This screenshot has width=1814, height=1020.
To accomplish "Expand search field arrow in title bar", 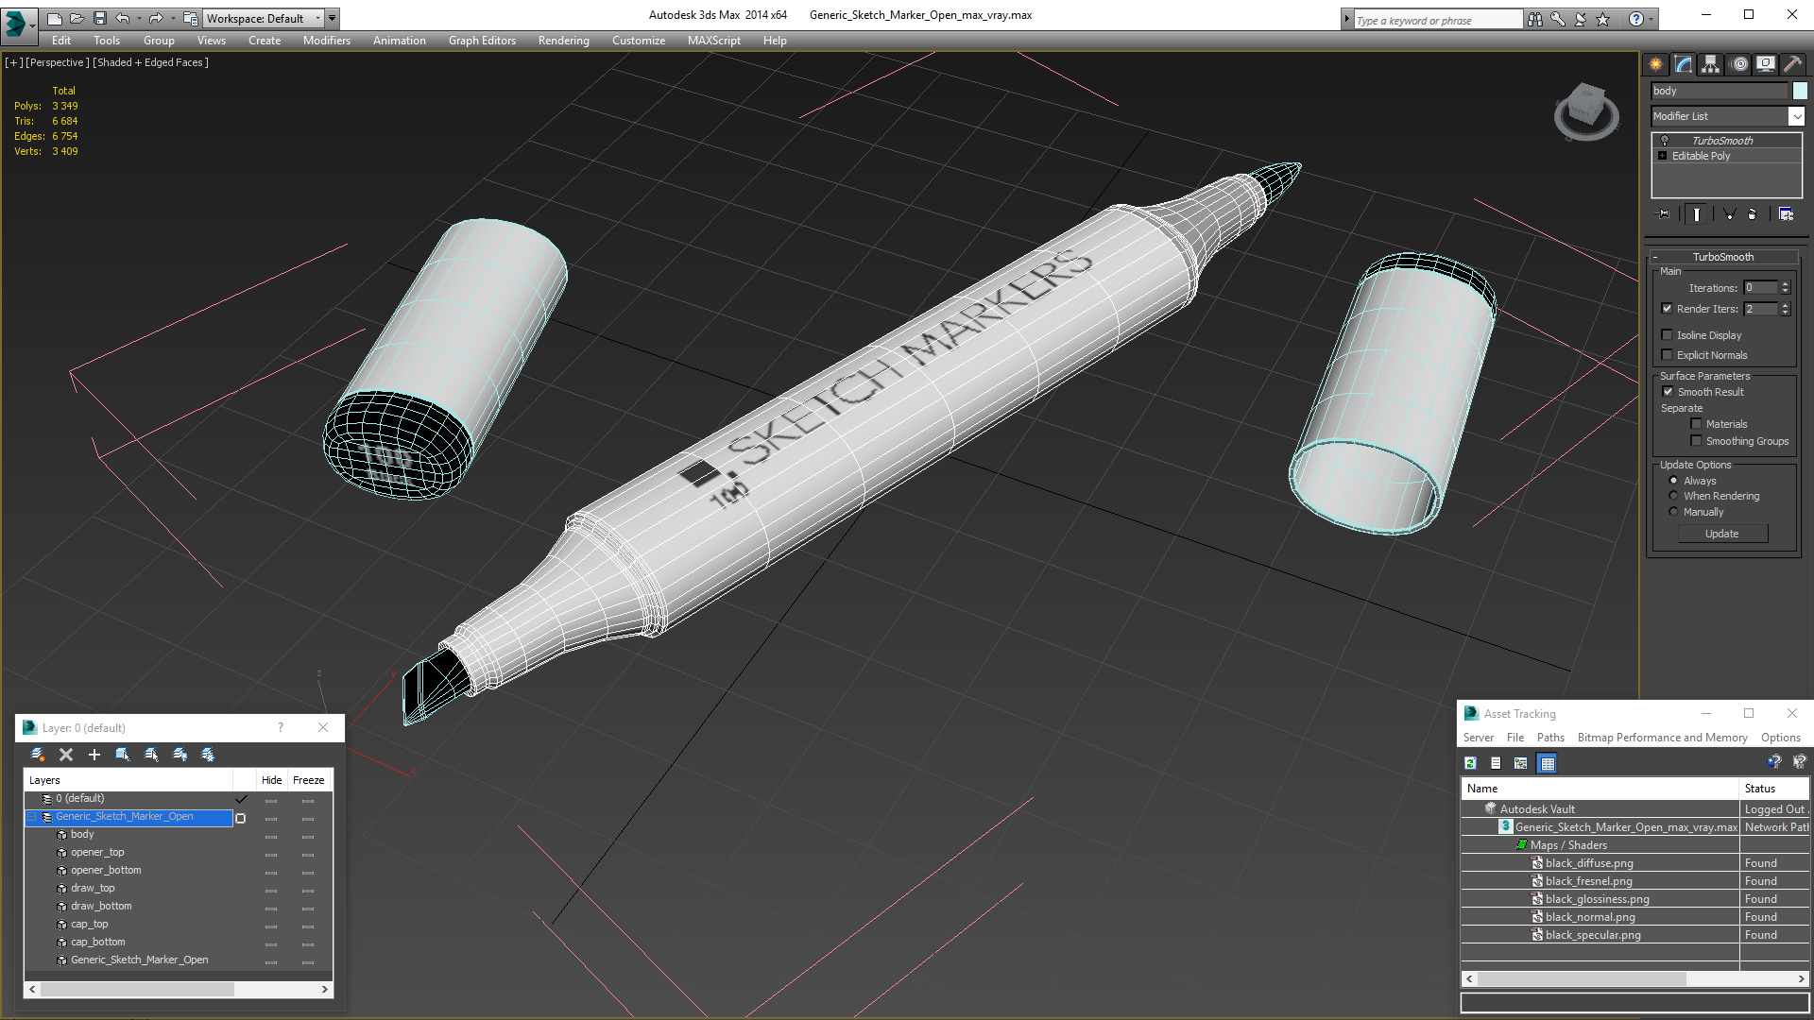I will point(1347,19).
